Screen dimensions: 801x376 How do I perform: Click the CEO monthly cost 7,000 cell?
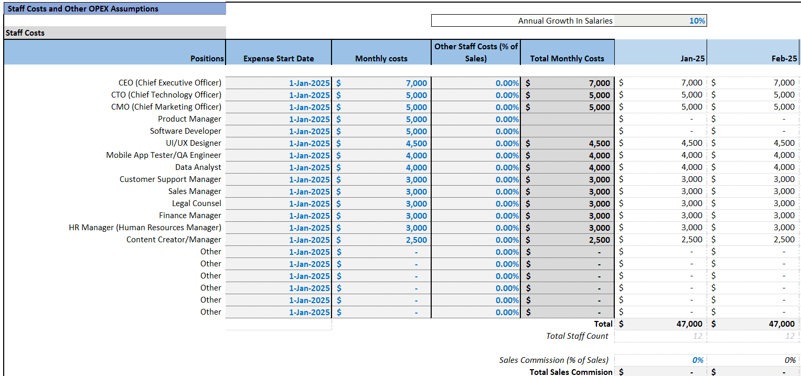click(x=381, y=83)
